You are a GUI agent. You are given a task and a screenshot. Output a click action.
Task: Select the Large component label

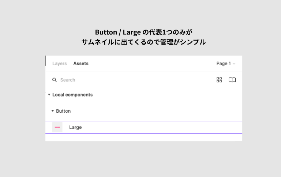(x=75, y=127)
